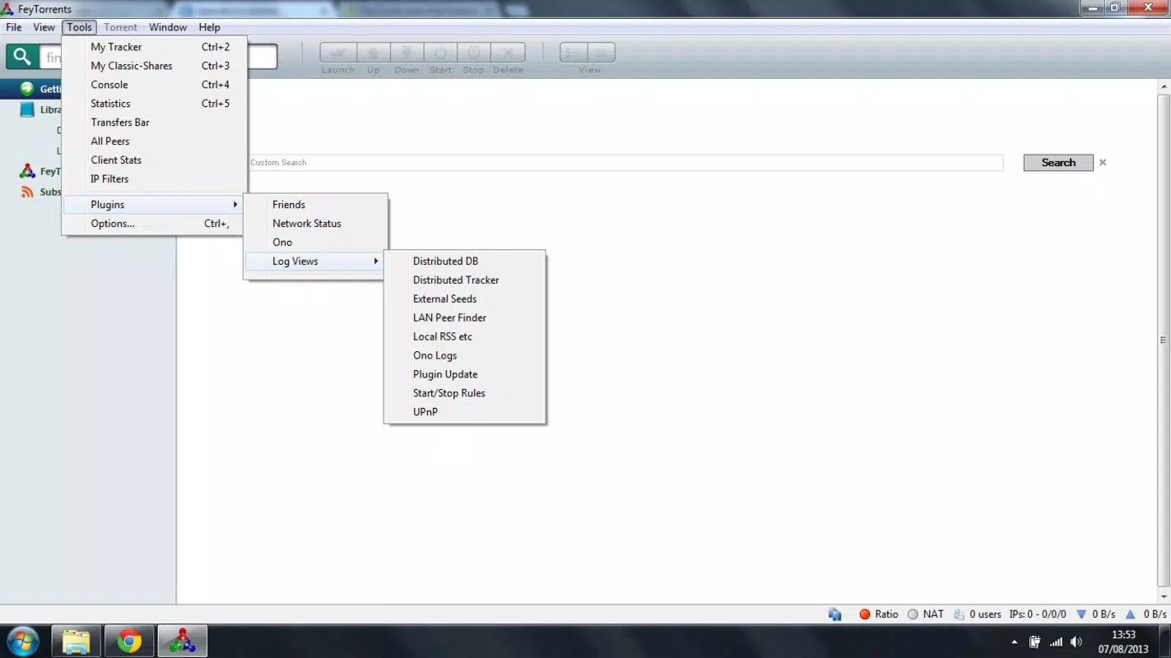Click the clock showing 13:53

coord(1123,635)
